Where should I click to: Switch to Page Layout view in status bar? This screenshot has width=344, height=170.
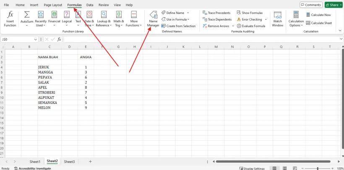[284, 168]
